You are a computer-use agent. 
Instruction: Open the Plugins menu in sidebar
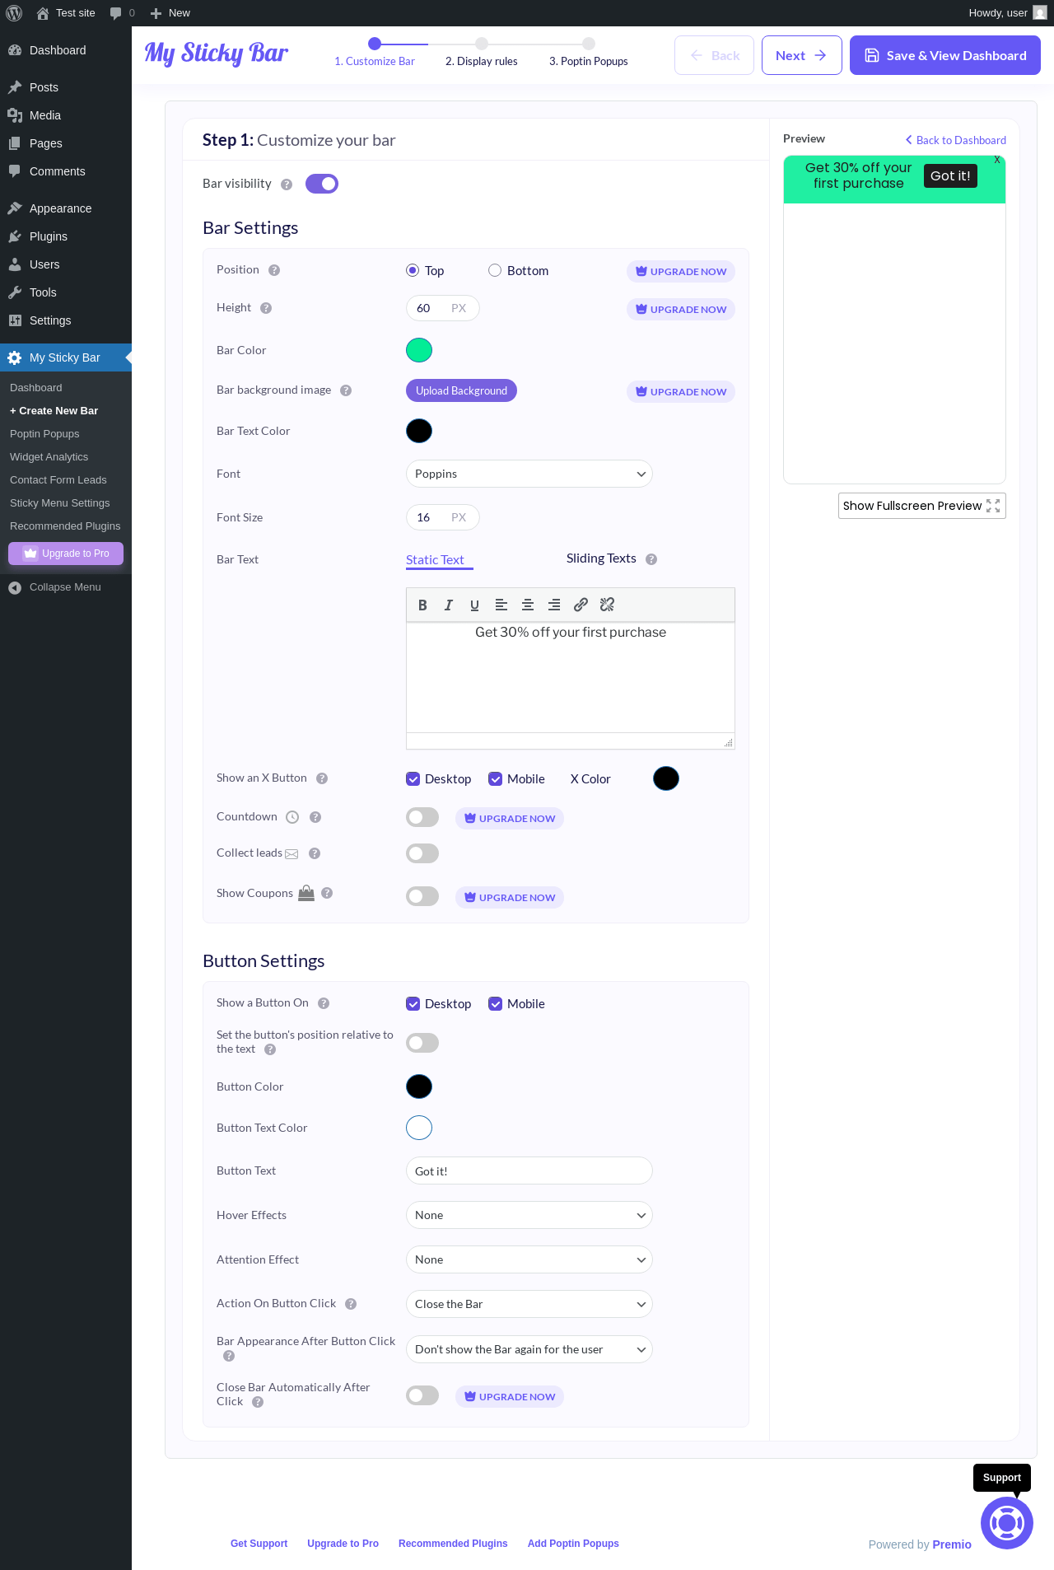click(x=66, y=236)
